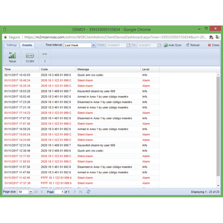The height and width of the screenshot is (223, 223).
Task: Sort by the Time column header
Action: tap(21, 69)
